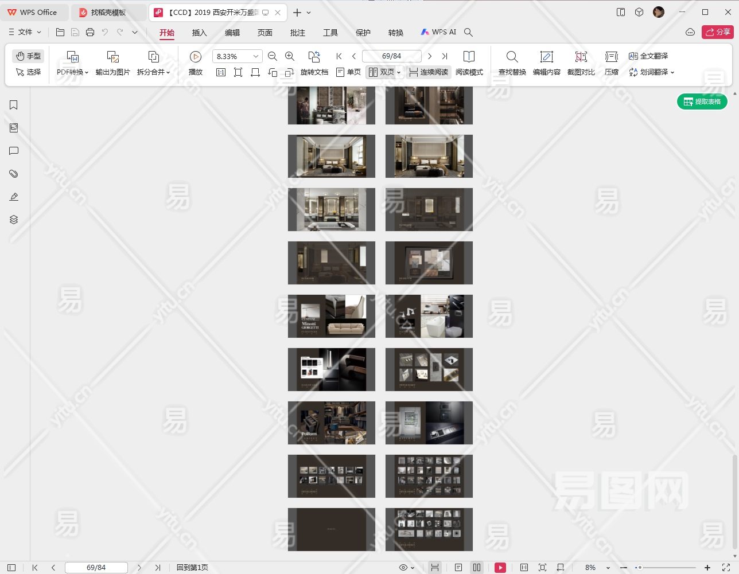Click the red 分享 share button

click(x=717, y=32)
